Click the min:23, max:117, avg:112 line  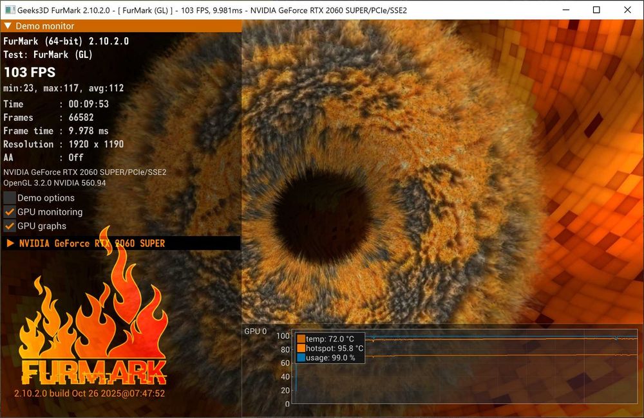click(64, 88)
